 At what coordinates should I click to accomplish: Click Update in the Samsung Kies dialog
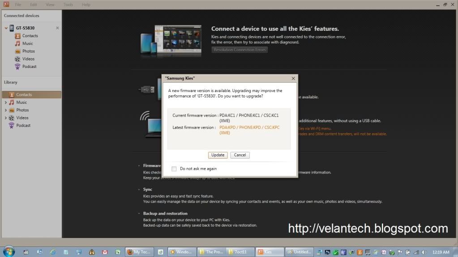pos(218,155)
